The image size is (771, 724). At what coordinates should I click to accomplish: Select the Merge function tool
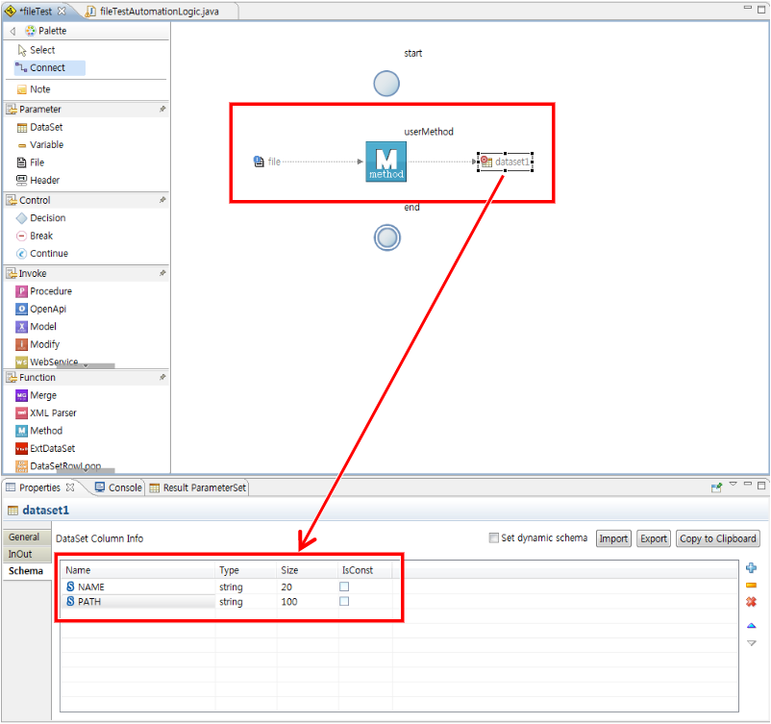coord(42,395)
